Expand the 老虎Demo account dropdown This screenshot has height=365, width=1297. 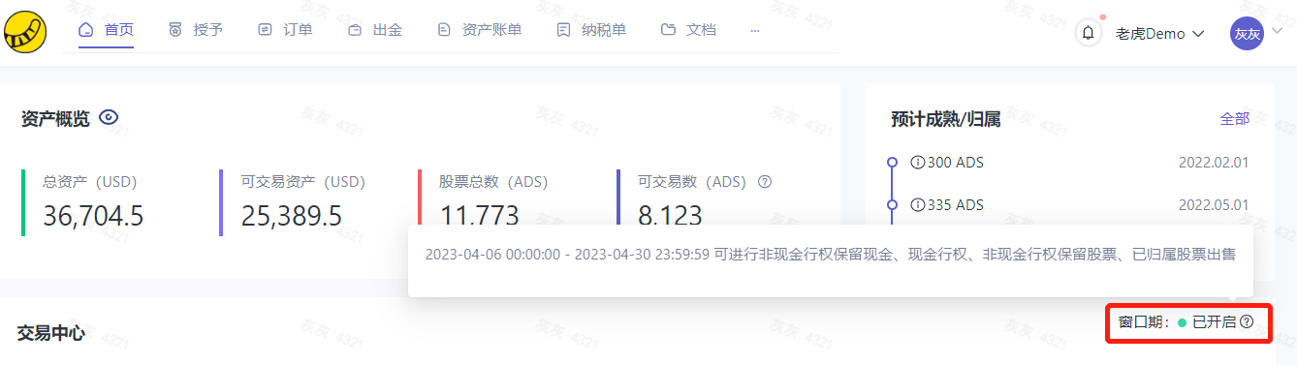tap(1159, 33)
